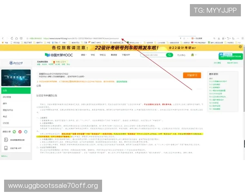Open 10.1 item in latest updates list
This screenshot has width=245, height=196.
(214, 109)
